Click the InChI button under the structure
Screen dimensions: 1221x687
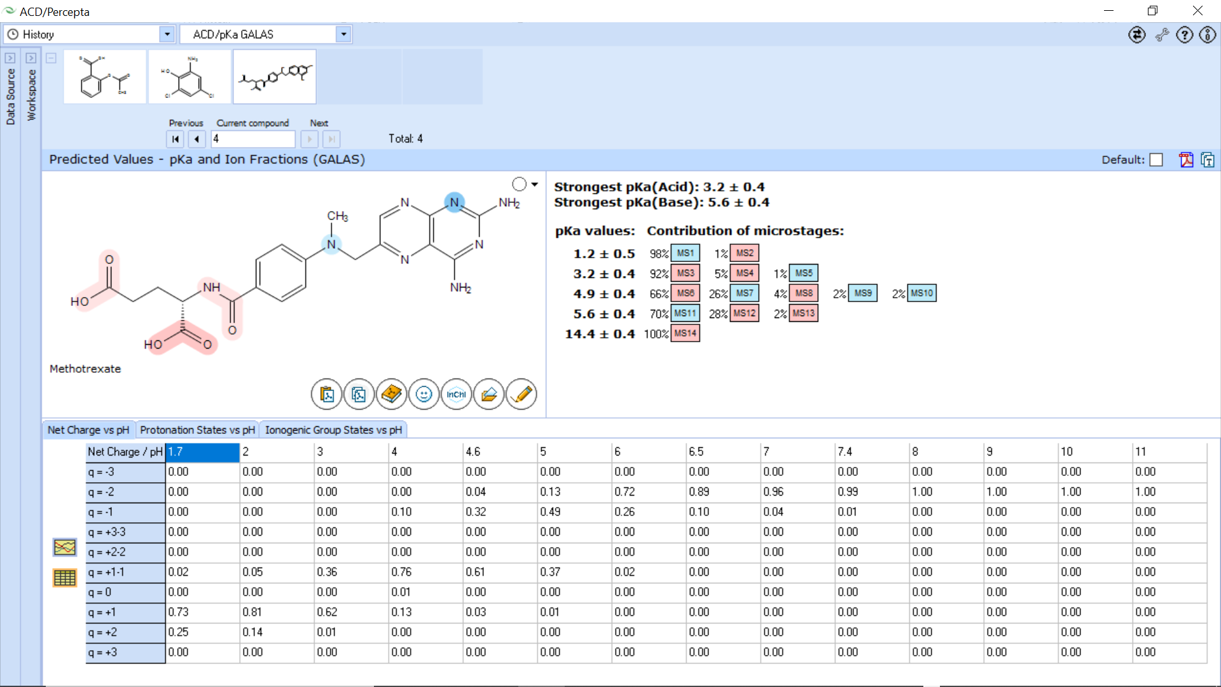(456, 394)
